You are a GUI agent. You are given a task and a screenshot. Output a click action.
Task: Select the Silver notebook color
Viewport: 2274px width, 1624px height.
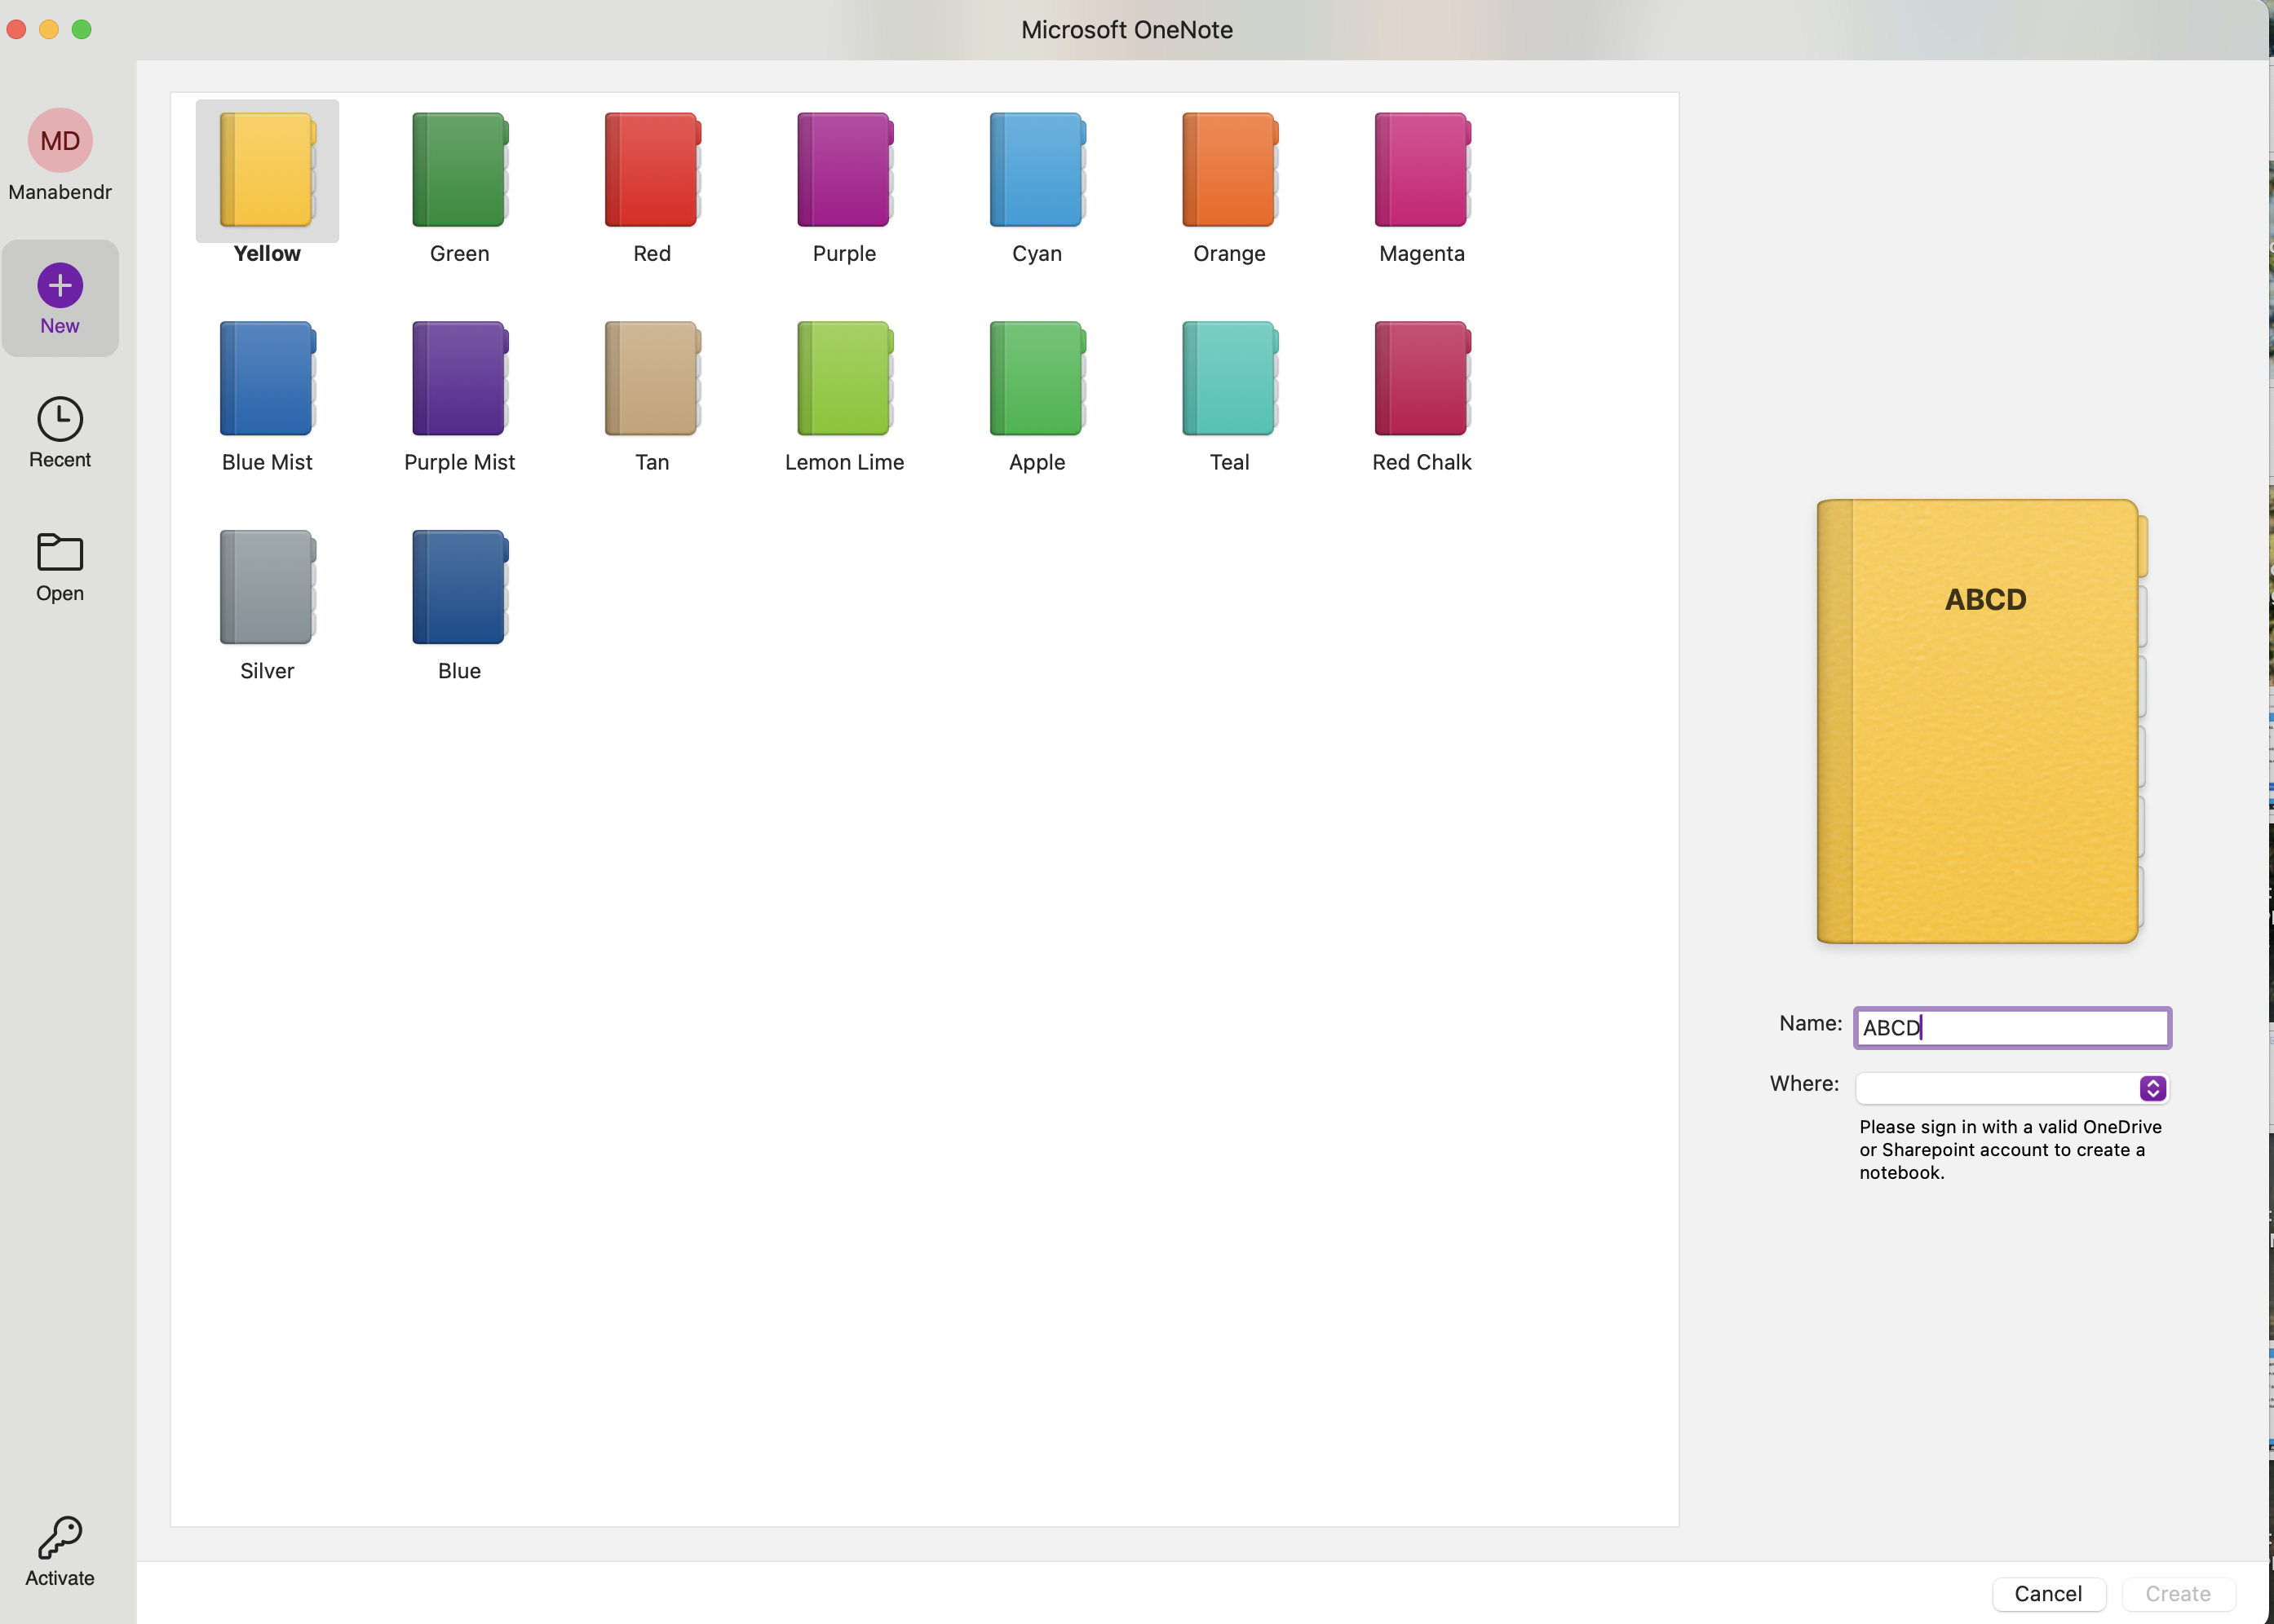click(x=267, y=587)
